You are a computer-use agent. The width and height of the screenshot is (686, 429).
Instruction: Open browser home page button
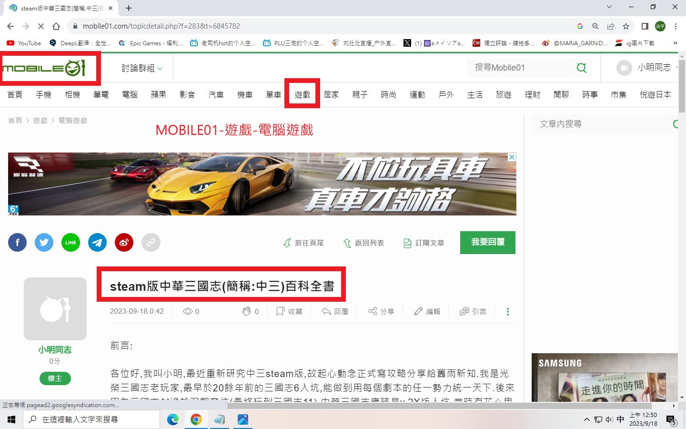(56, 26)
